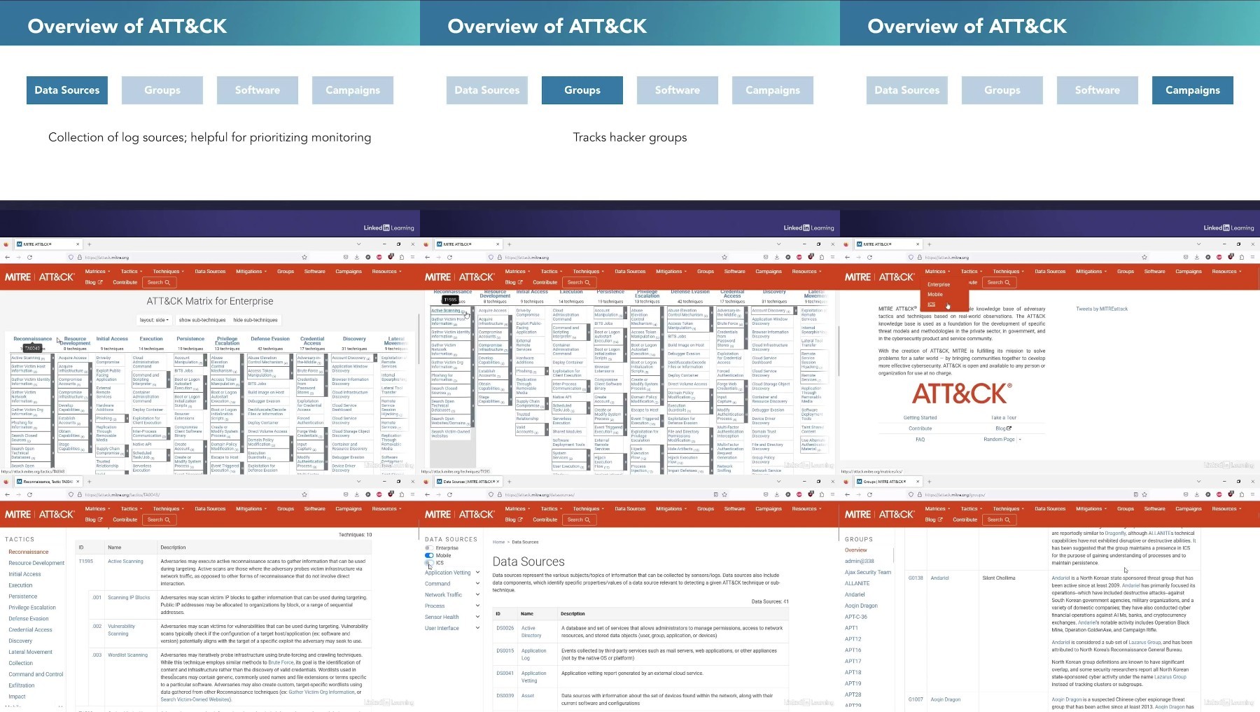Click the Search magnifier in the Reconnaissance window
The image size is (1260, 712).
[x=167, y=519]
